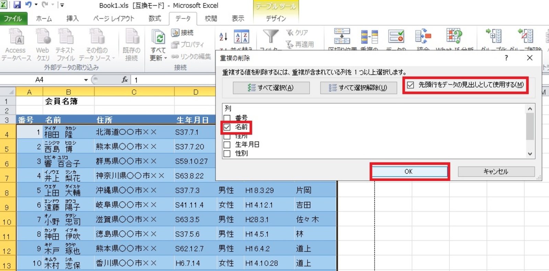Viewport: 549px width, 271px height.
Task: Open the Redo history dropdown arrow
Action: coord(53,5)
